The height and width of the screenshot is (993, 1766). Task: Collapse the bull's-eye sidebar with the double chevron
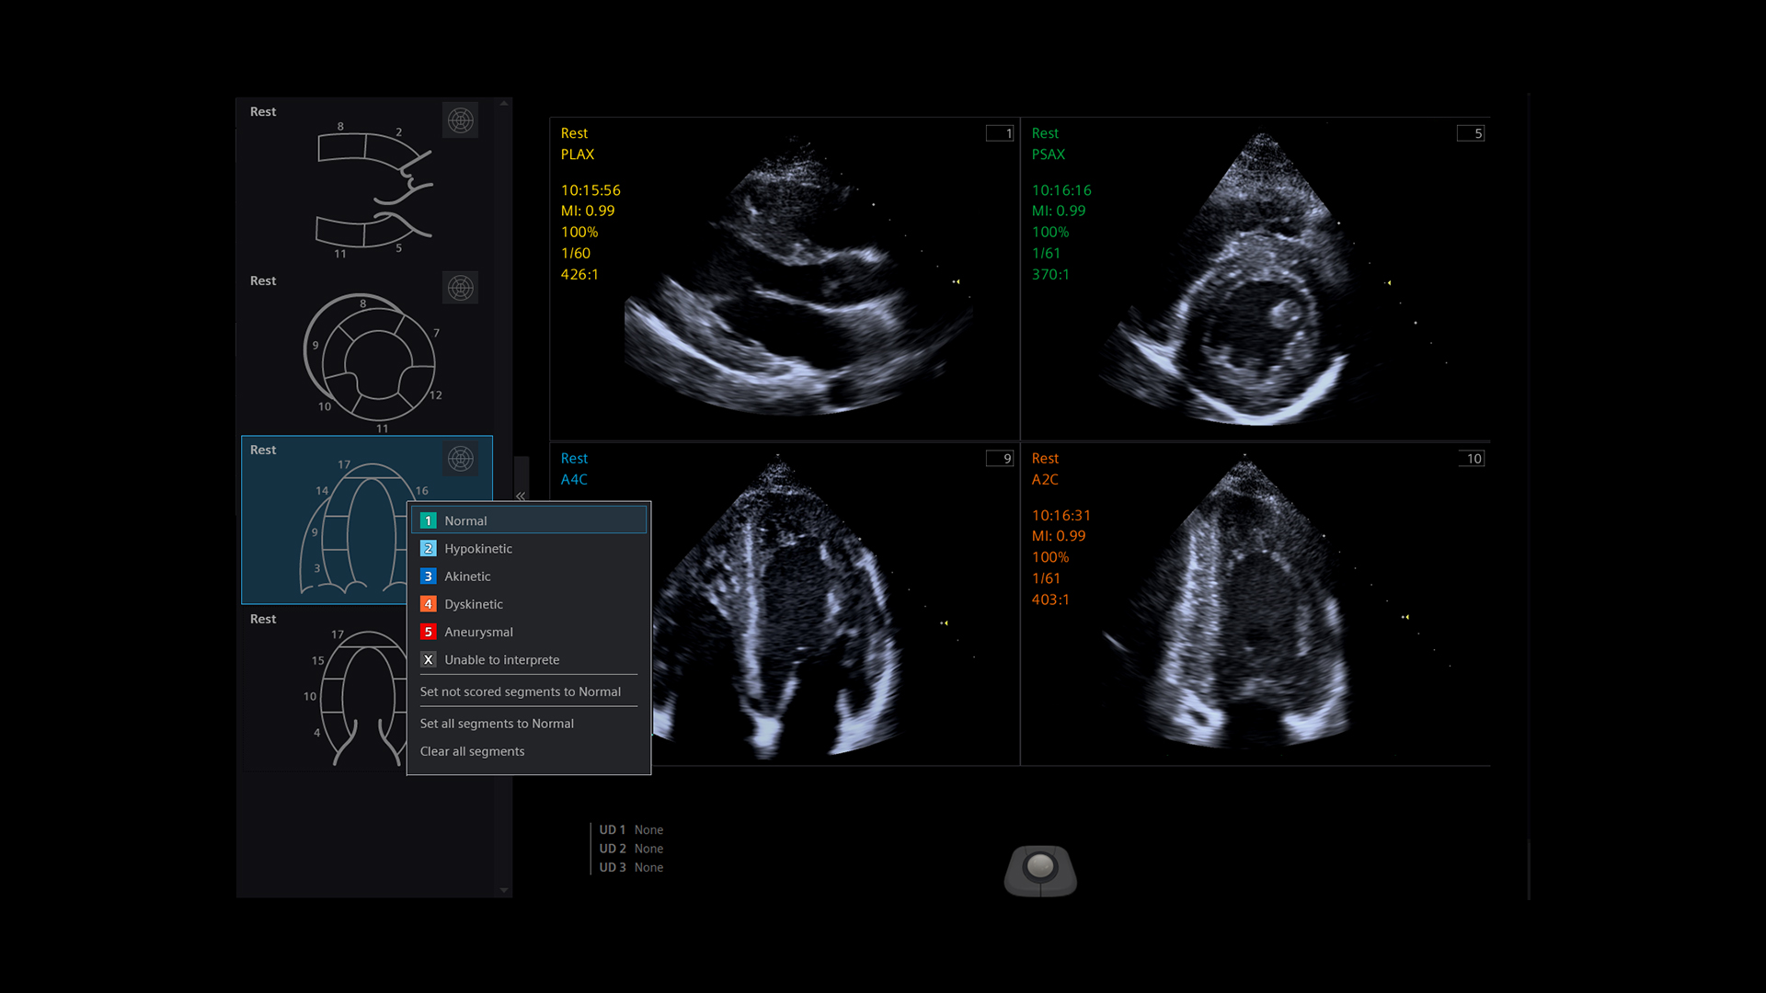(521, 496)
